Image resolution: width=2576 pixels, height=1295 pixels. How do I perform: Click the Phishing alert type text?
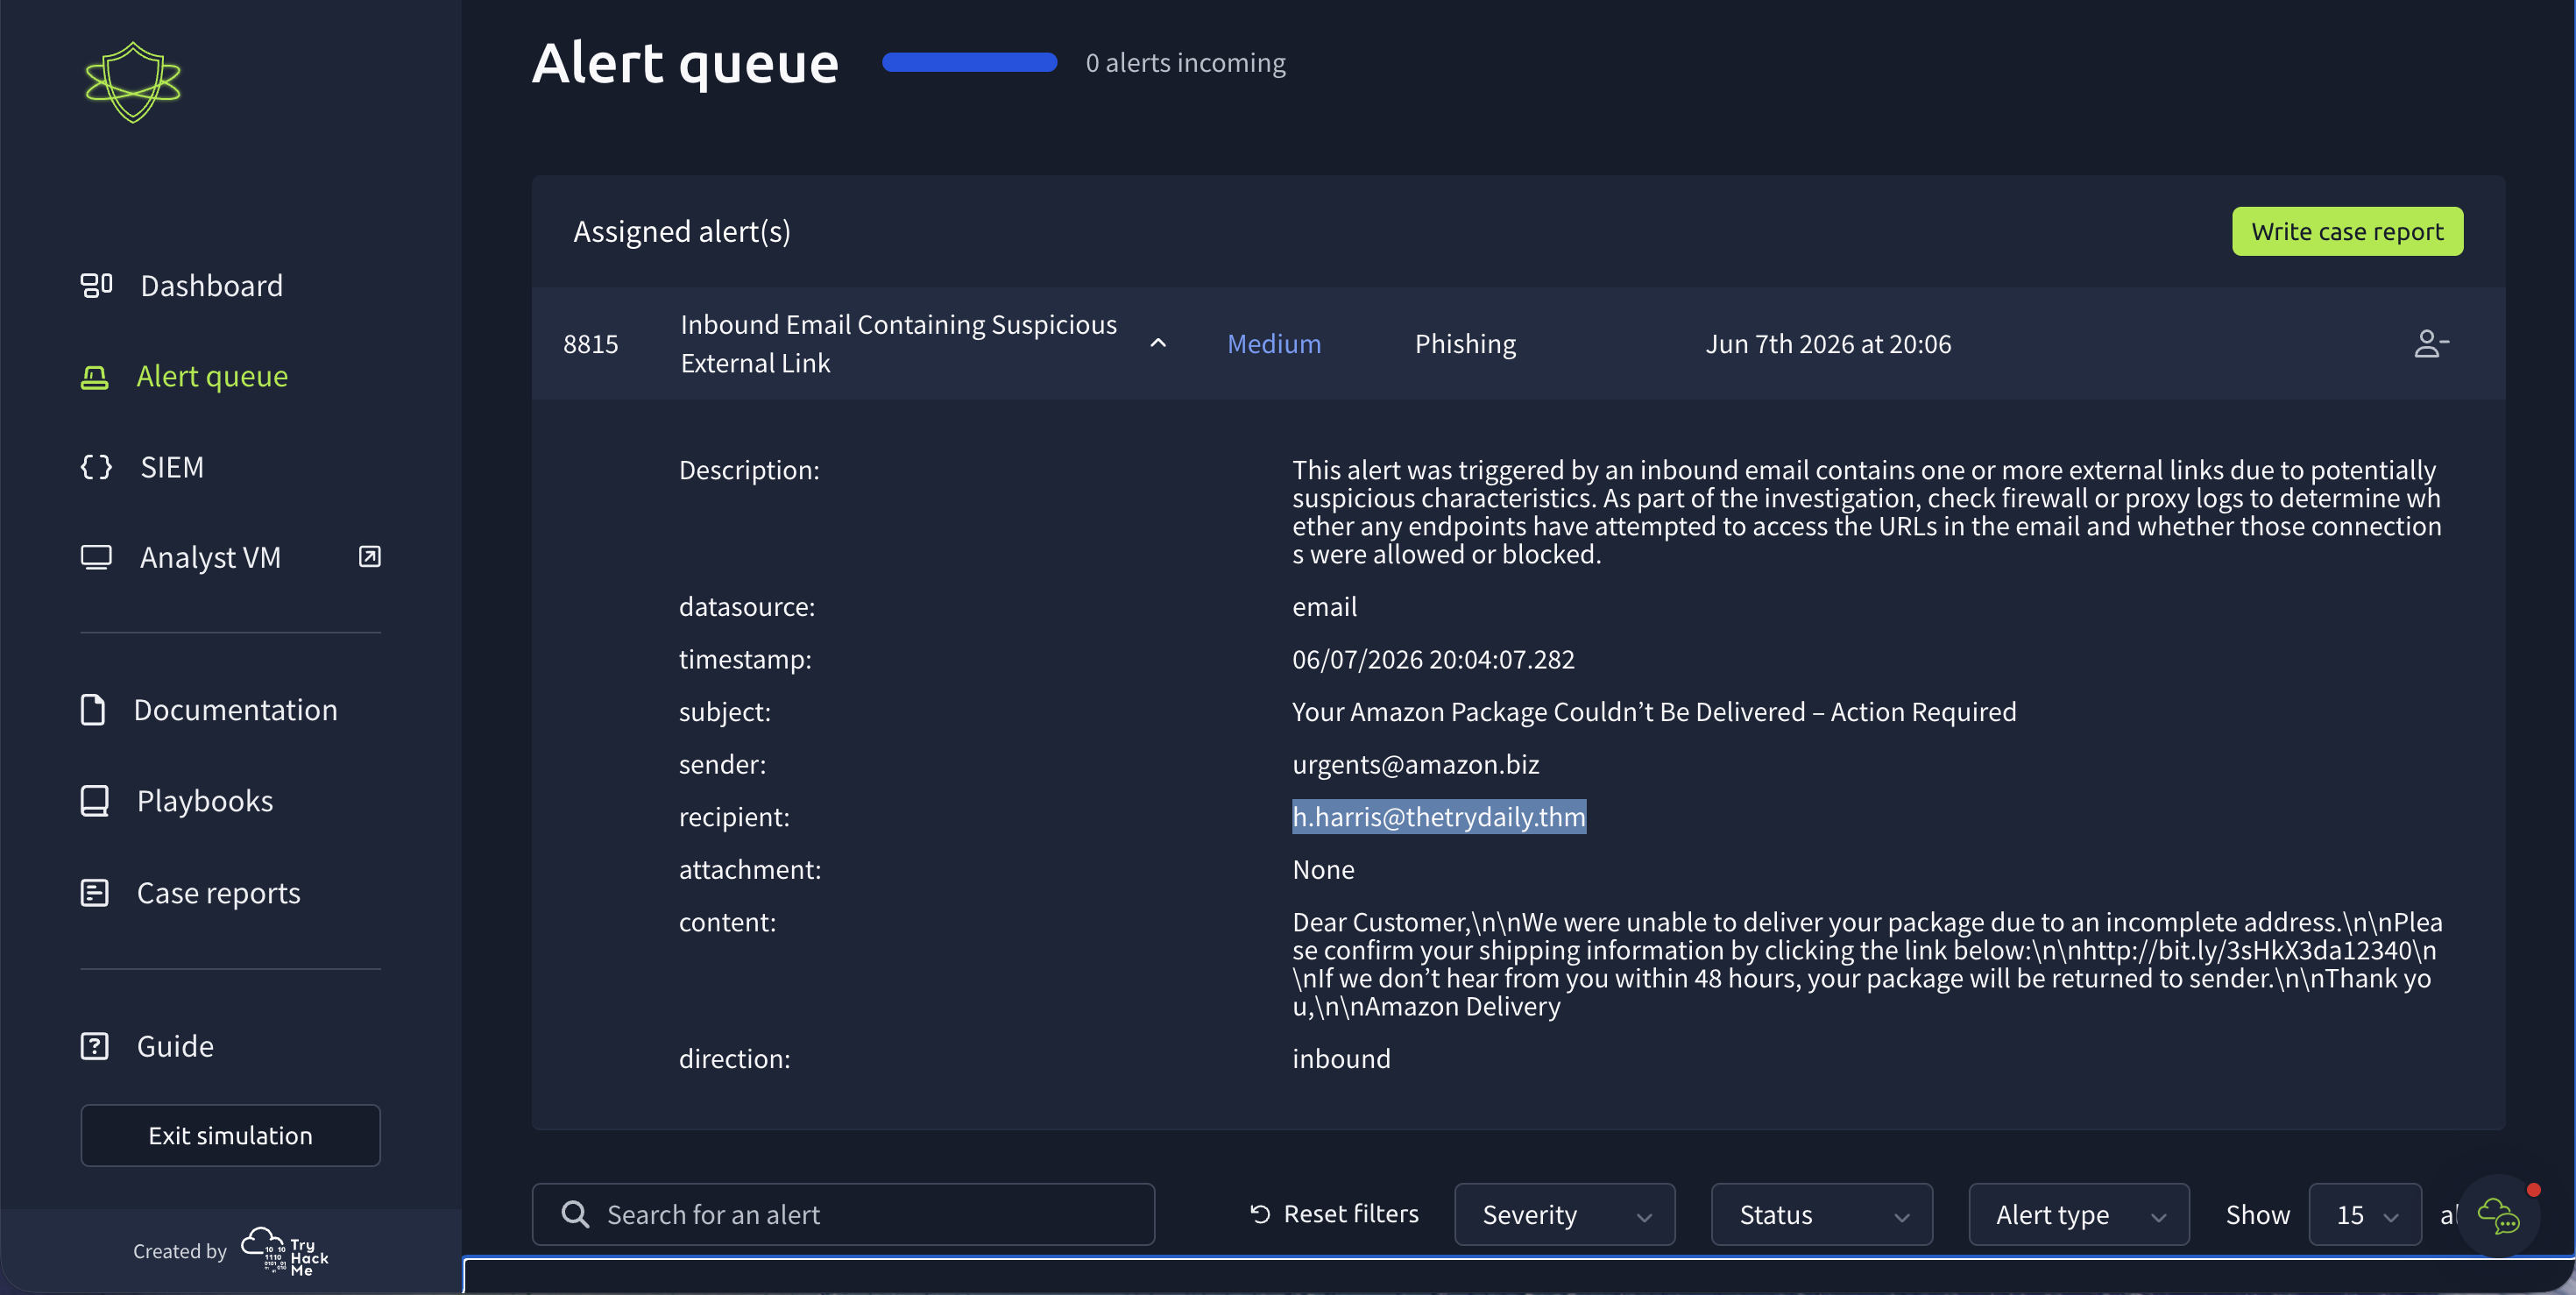pyautogui.click(x=1465, y=344)
